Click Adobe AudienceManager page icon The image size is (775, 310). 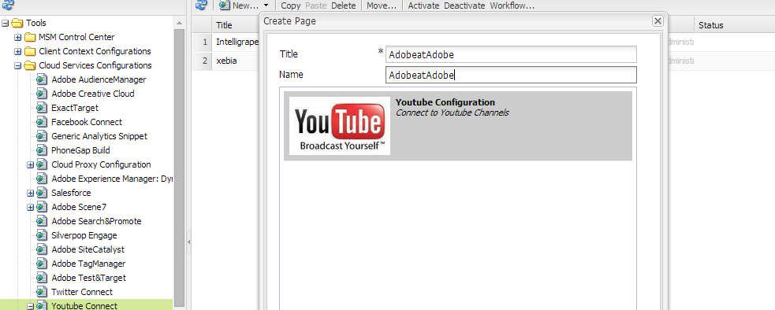[x=42, y=79]
